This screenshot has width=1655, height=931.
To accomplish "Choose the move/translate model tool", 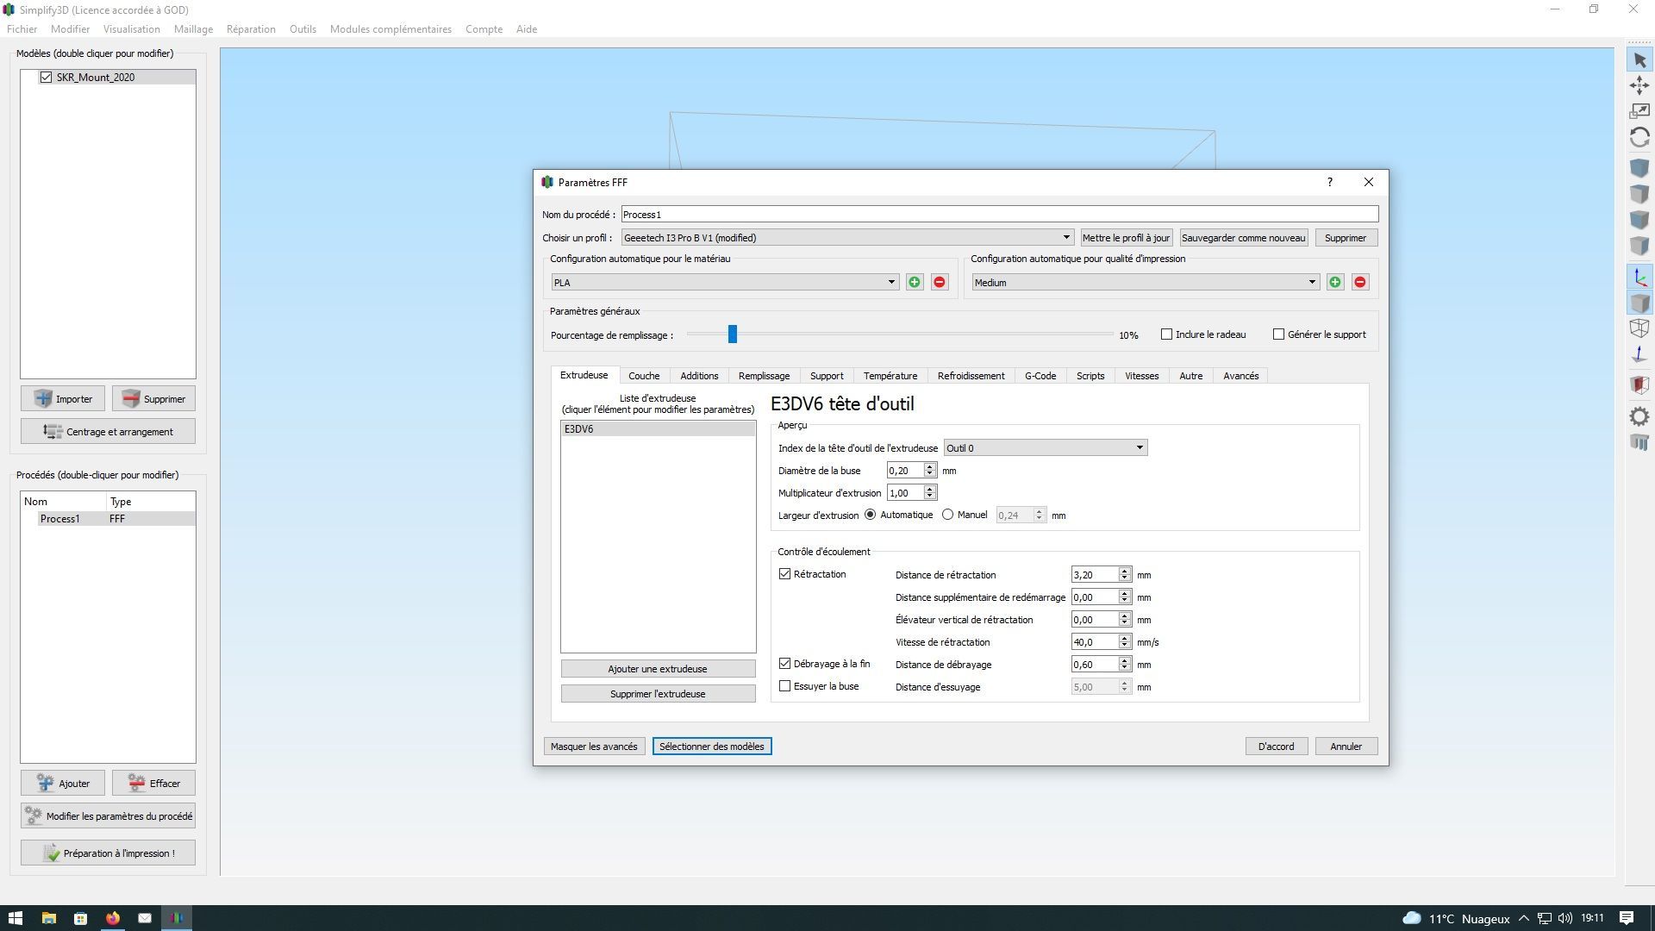I will pos(1639,85).
